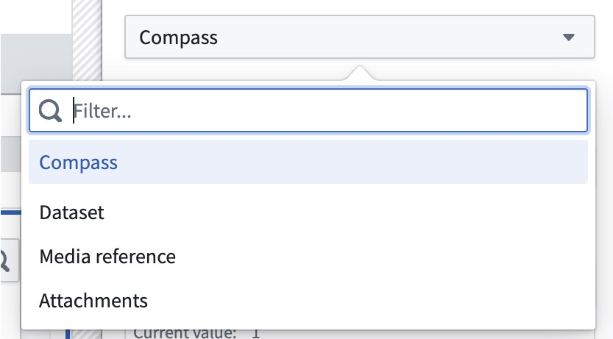Focus the Filter text field

tap(308, 110)
